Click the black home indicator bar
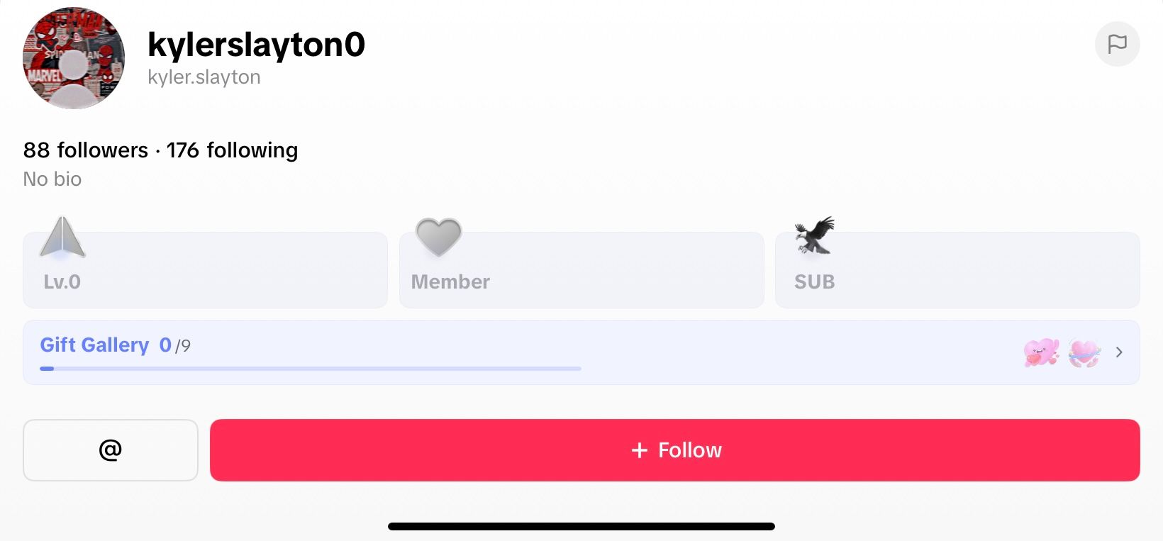 pos(581,527)
